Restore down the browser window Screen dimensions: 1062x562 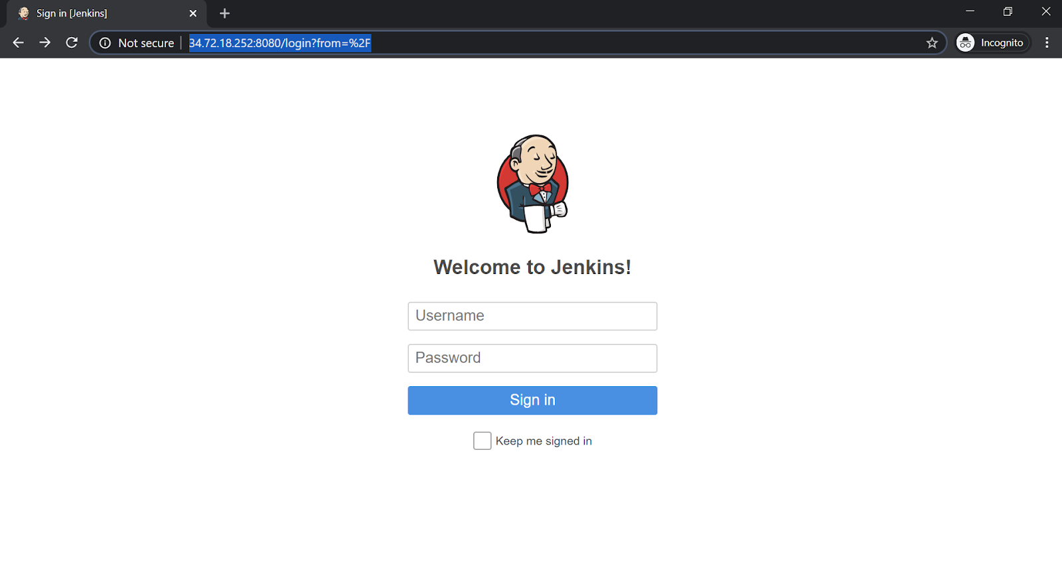tap(1008, 12)
